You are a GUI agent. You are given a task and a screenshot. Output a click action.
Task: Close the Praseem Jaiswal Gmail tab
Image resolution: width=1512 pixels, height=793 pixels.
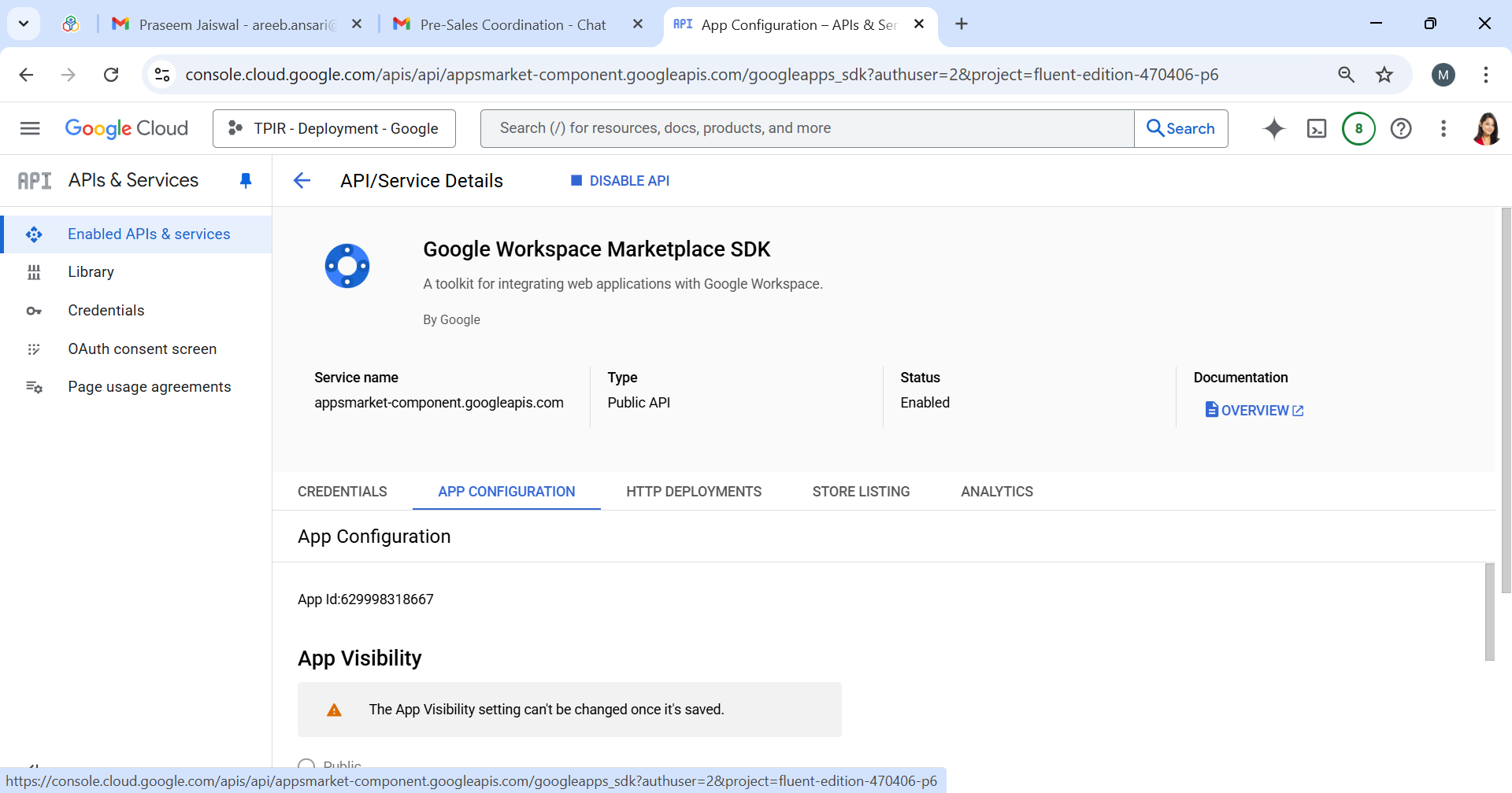click(x=357, y=24)
